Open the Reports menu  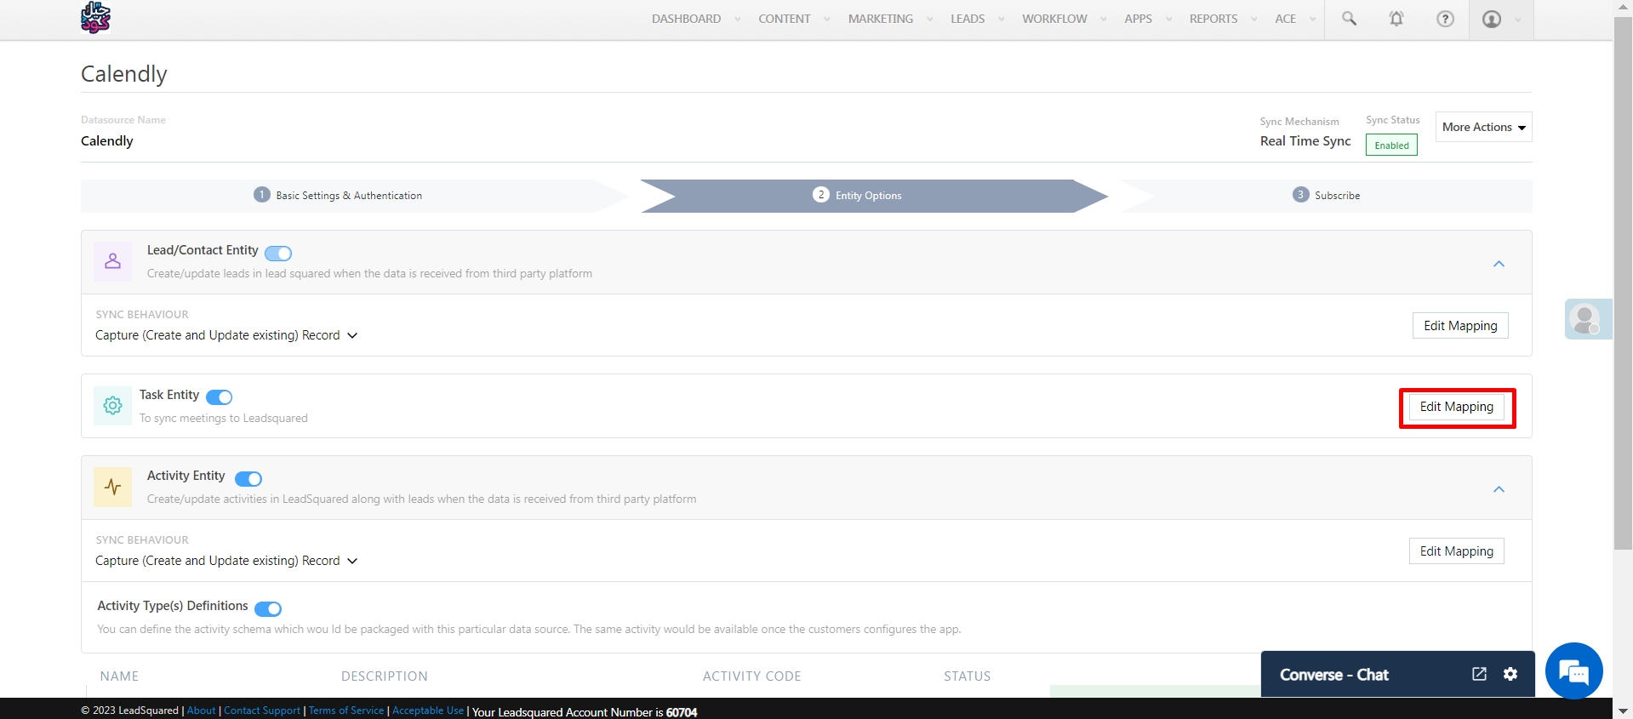pos(1213,19)
